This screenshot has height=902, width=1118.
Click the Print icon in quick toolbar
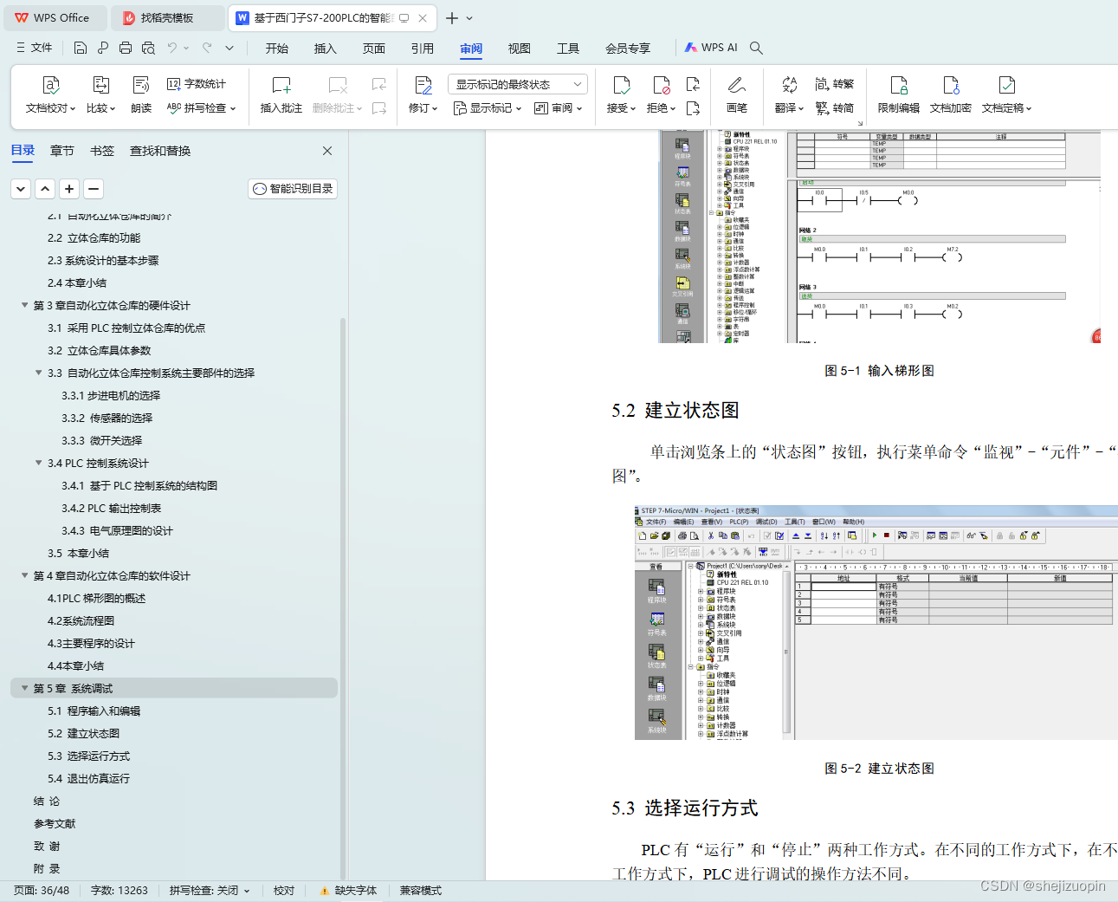pyautogui.click(x=126, y=48)
